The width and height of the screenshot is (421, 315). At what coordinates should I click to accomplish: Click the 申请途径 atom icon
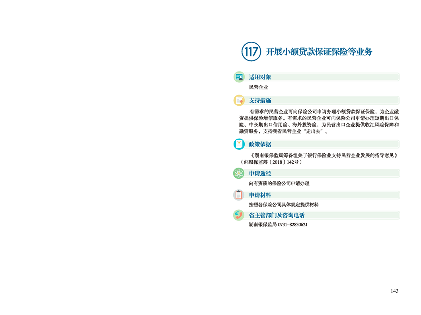[239, 173]
